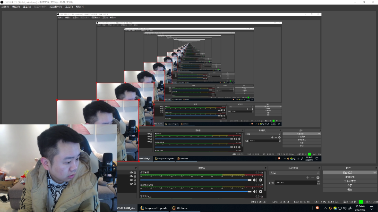Click the REC timer in the status bar
The width and height of the screenshot is (378, 212).
[302, 202]
